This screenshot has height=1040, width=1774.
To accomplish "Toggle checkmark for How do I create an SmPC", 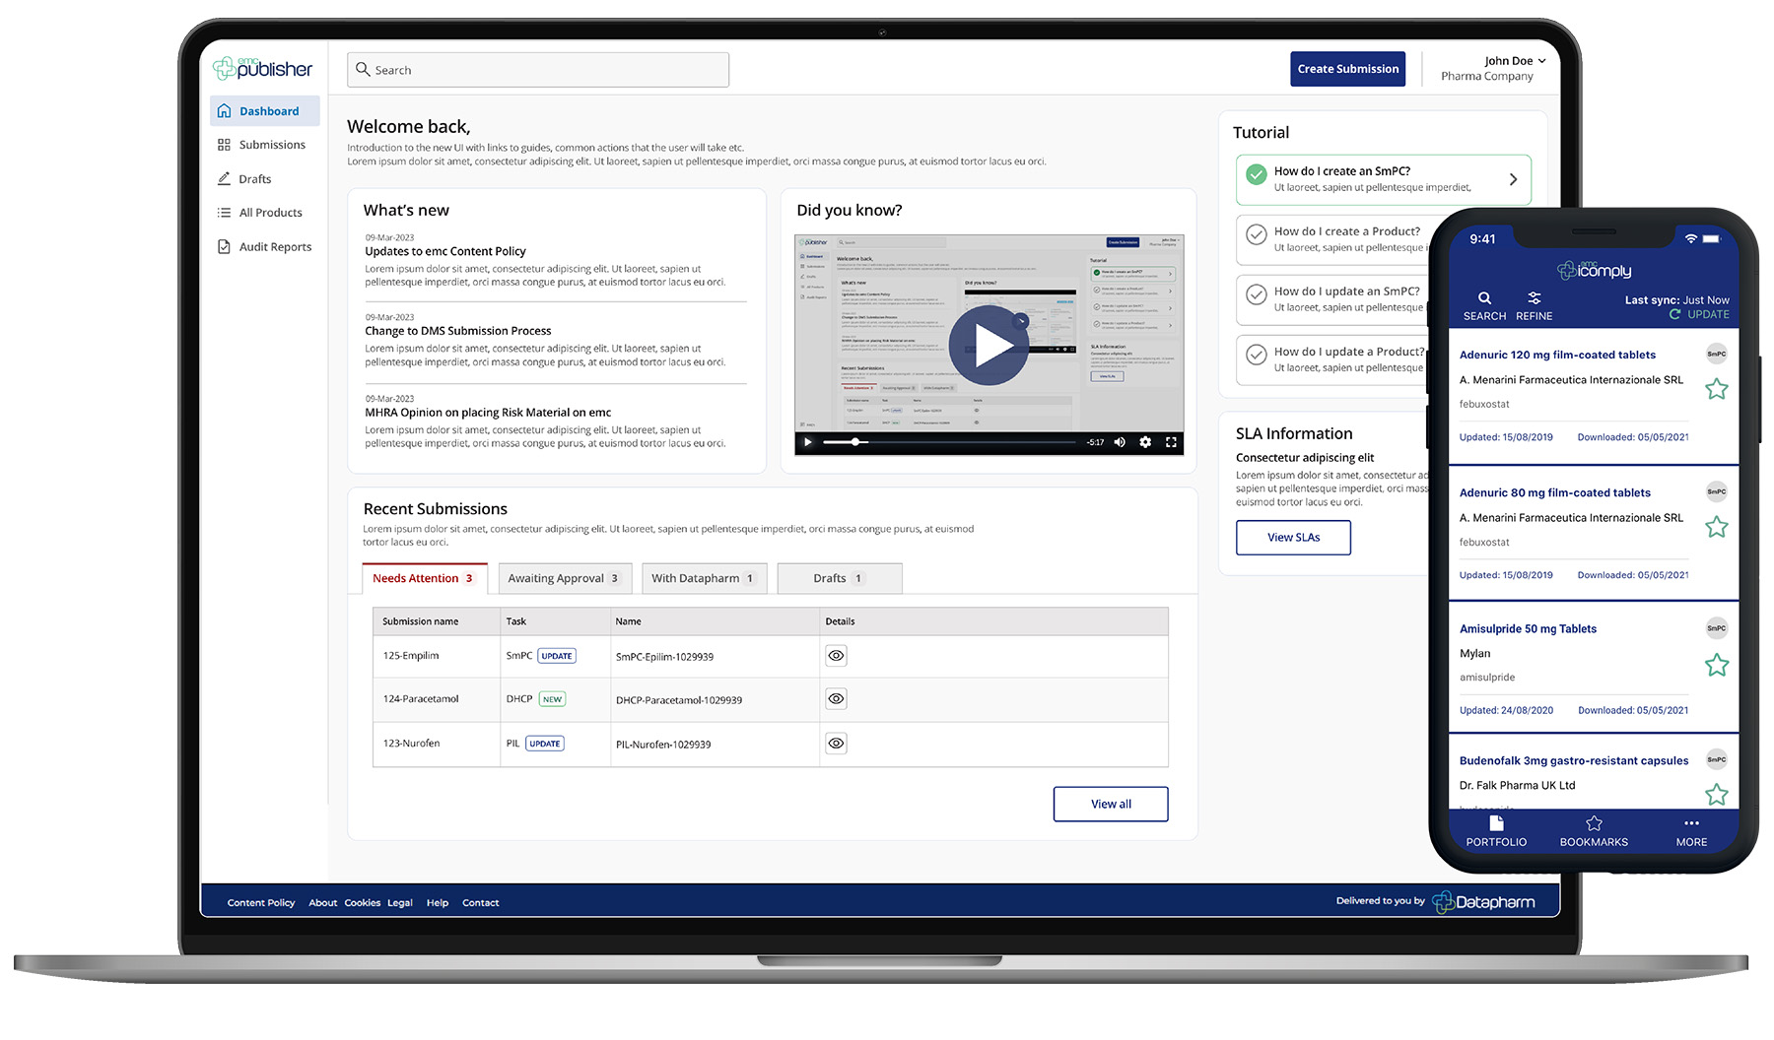I will [x=1257, y=175].
